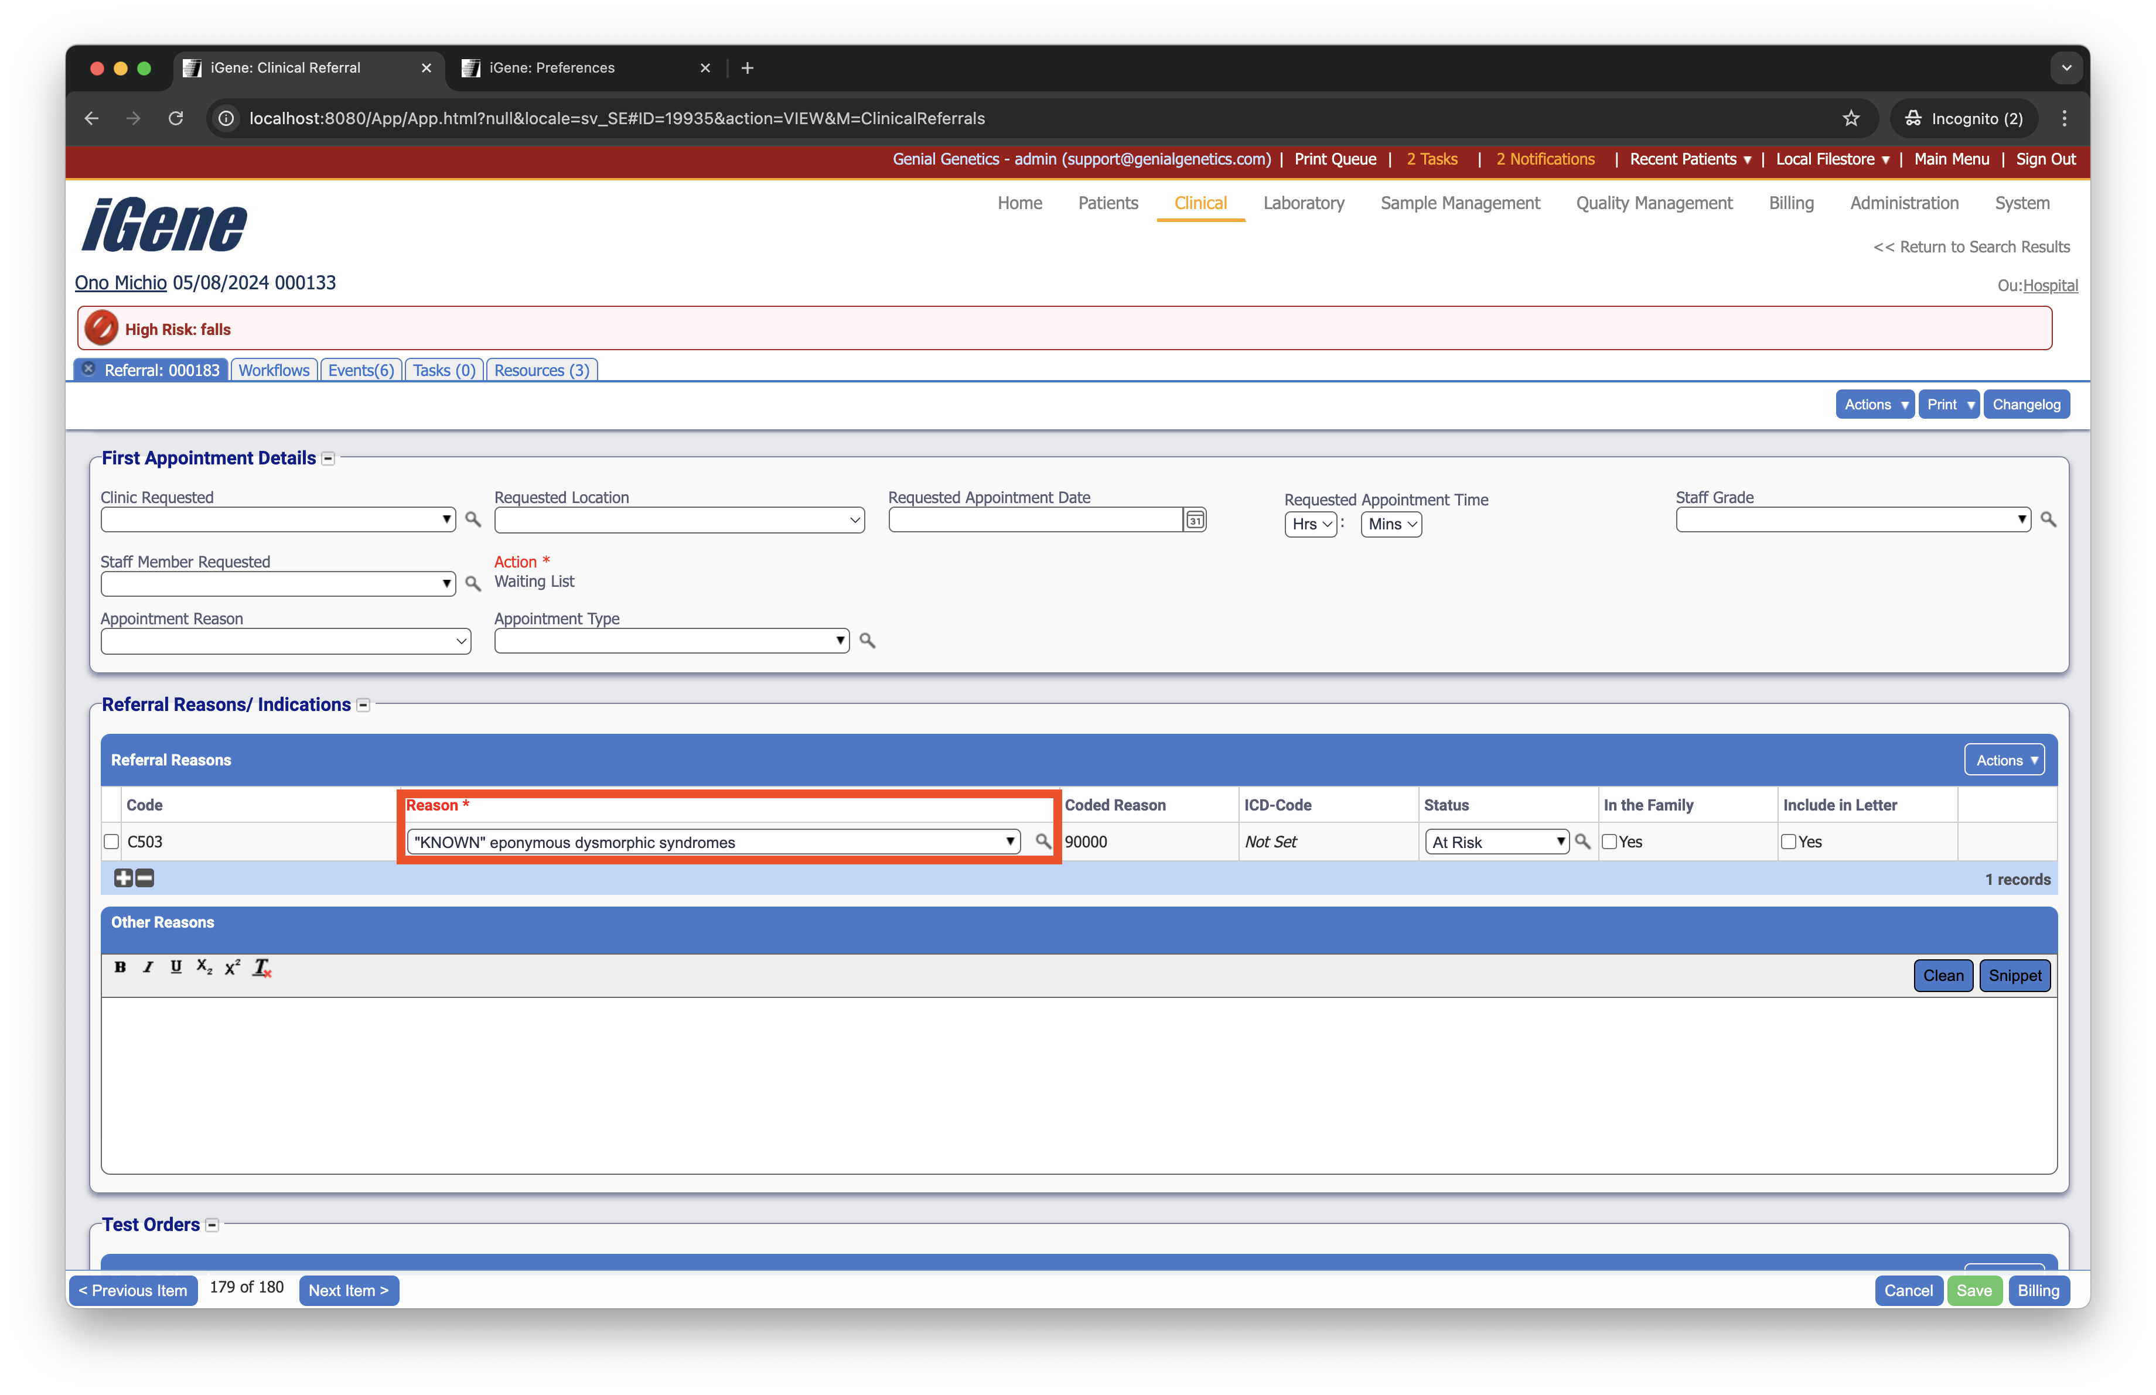Click Return to Search Results link
Screen dimensions: 2156x1395
[x=1970, y=247]
